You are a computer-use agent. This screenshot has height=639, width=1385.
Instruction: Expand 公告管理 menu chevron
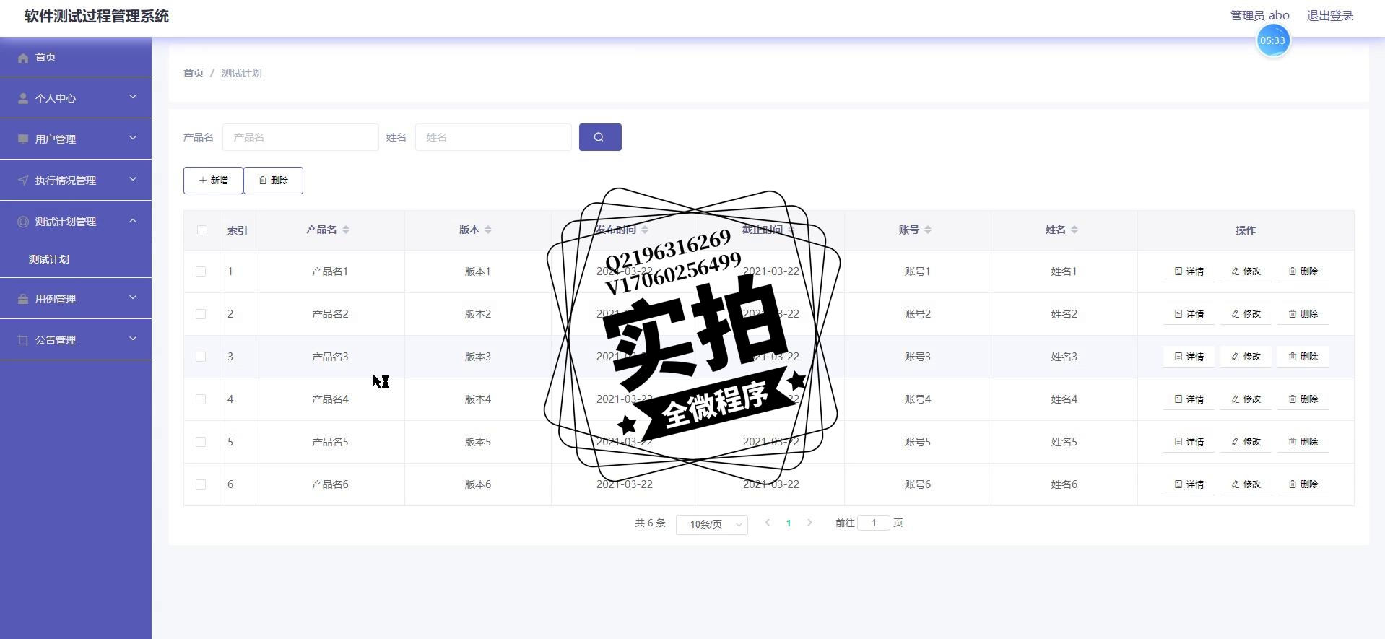133,339
